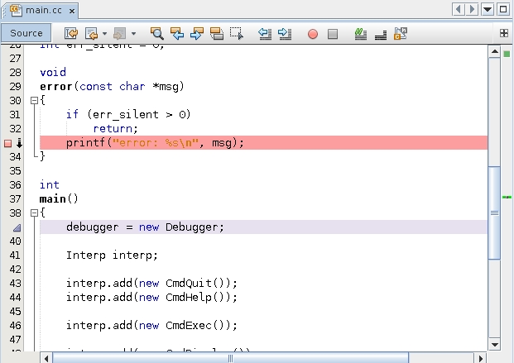Image resolution: width=514 pixels, height=363 pixels.
Task: Click the Back navigation icon
Action: click(91, 33)
